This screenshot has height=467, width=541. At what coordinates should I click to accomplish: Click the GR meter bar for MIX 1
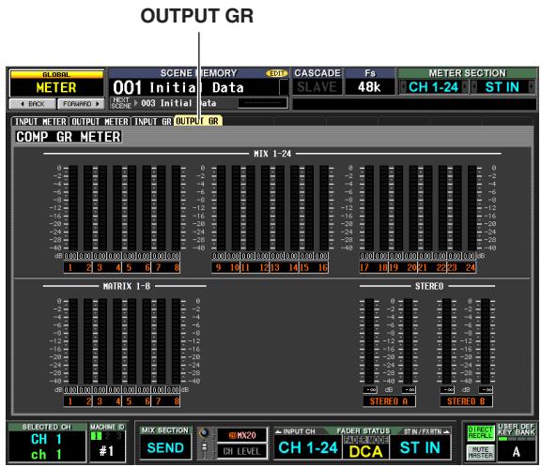tap(73, 208)
